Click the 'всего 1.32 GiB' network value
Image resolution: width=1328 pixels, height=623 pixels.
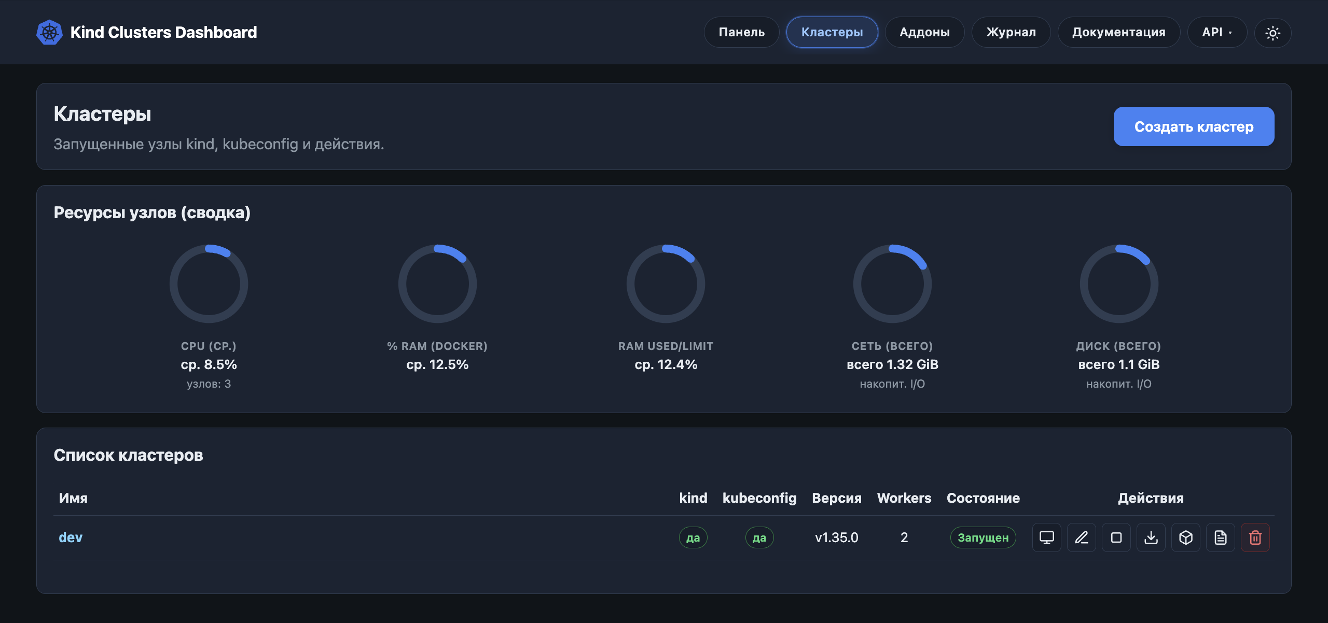892,364
